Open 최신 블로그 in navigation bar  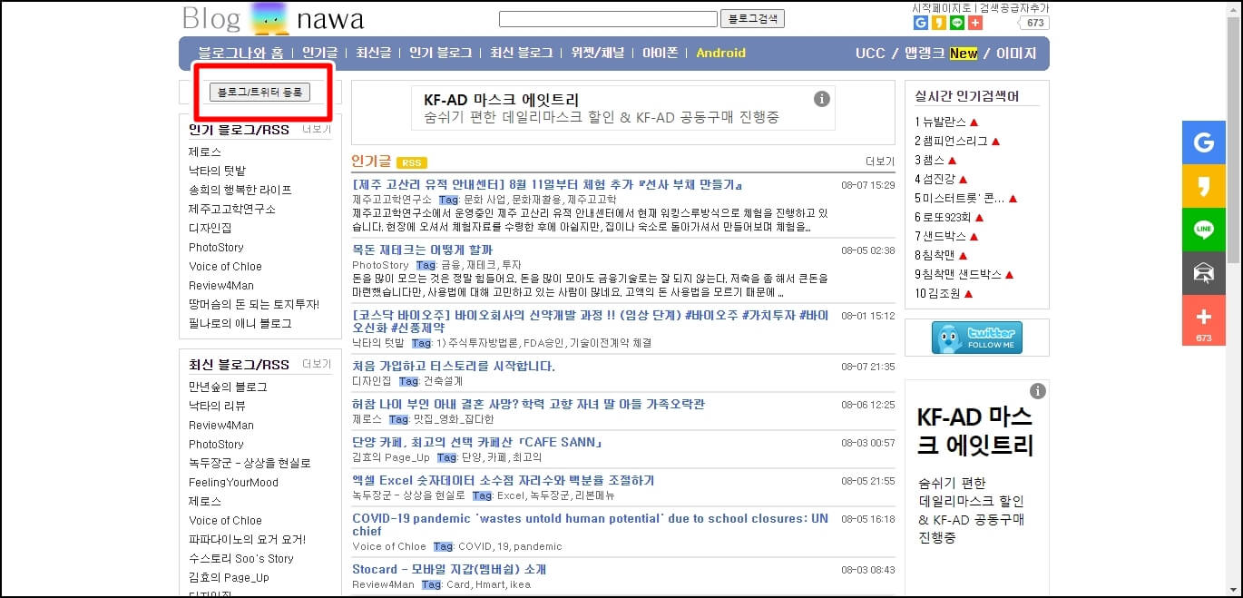tap(522, 53)
